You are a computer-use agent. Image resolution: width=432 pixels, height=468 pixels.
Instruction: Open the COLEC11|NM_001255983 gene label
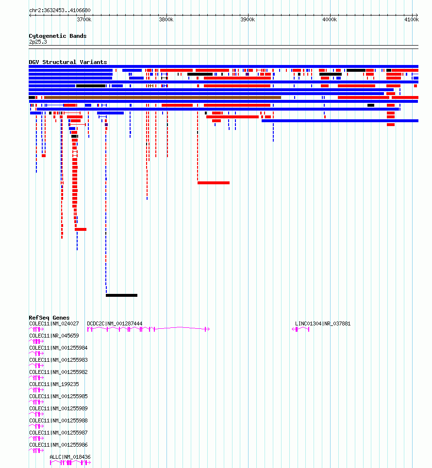pyautogui.click(x=59, y=360)
